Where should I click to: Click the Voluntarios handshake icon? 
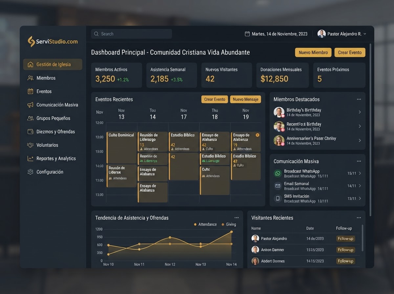pos(31,145)
